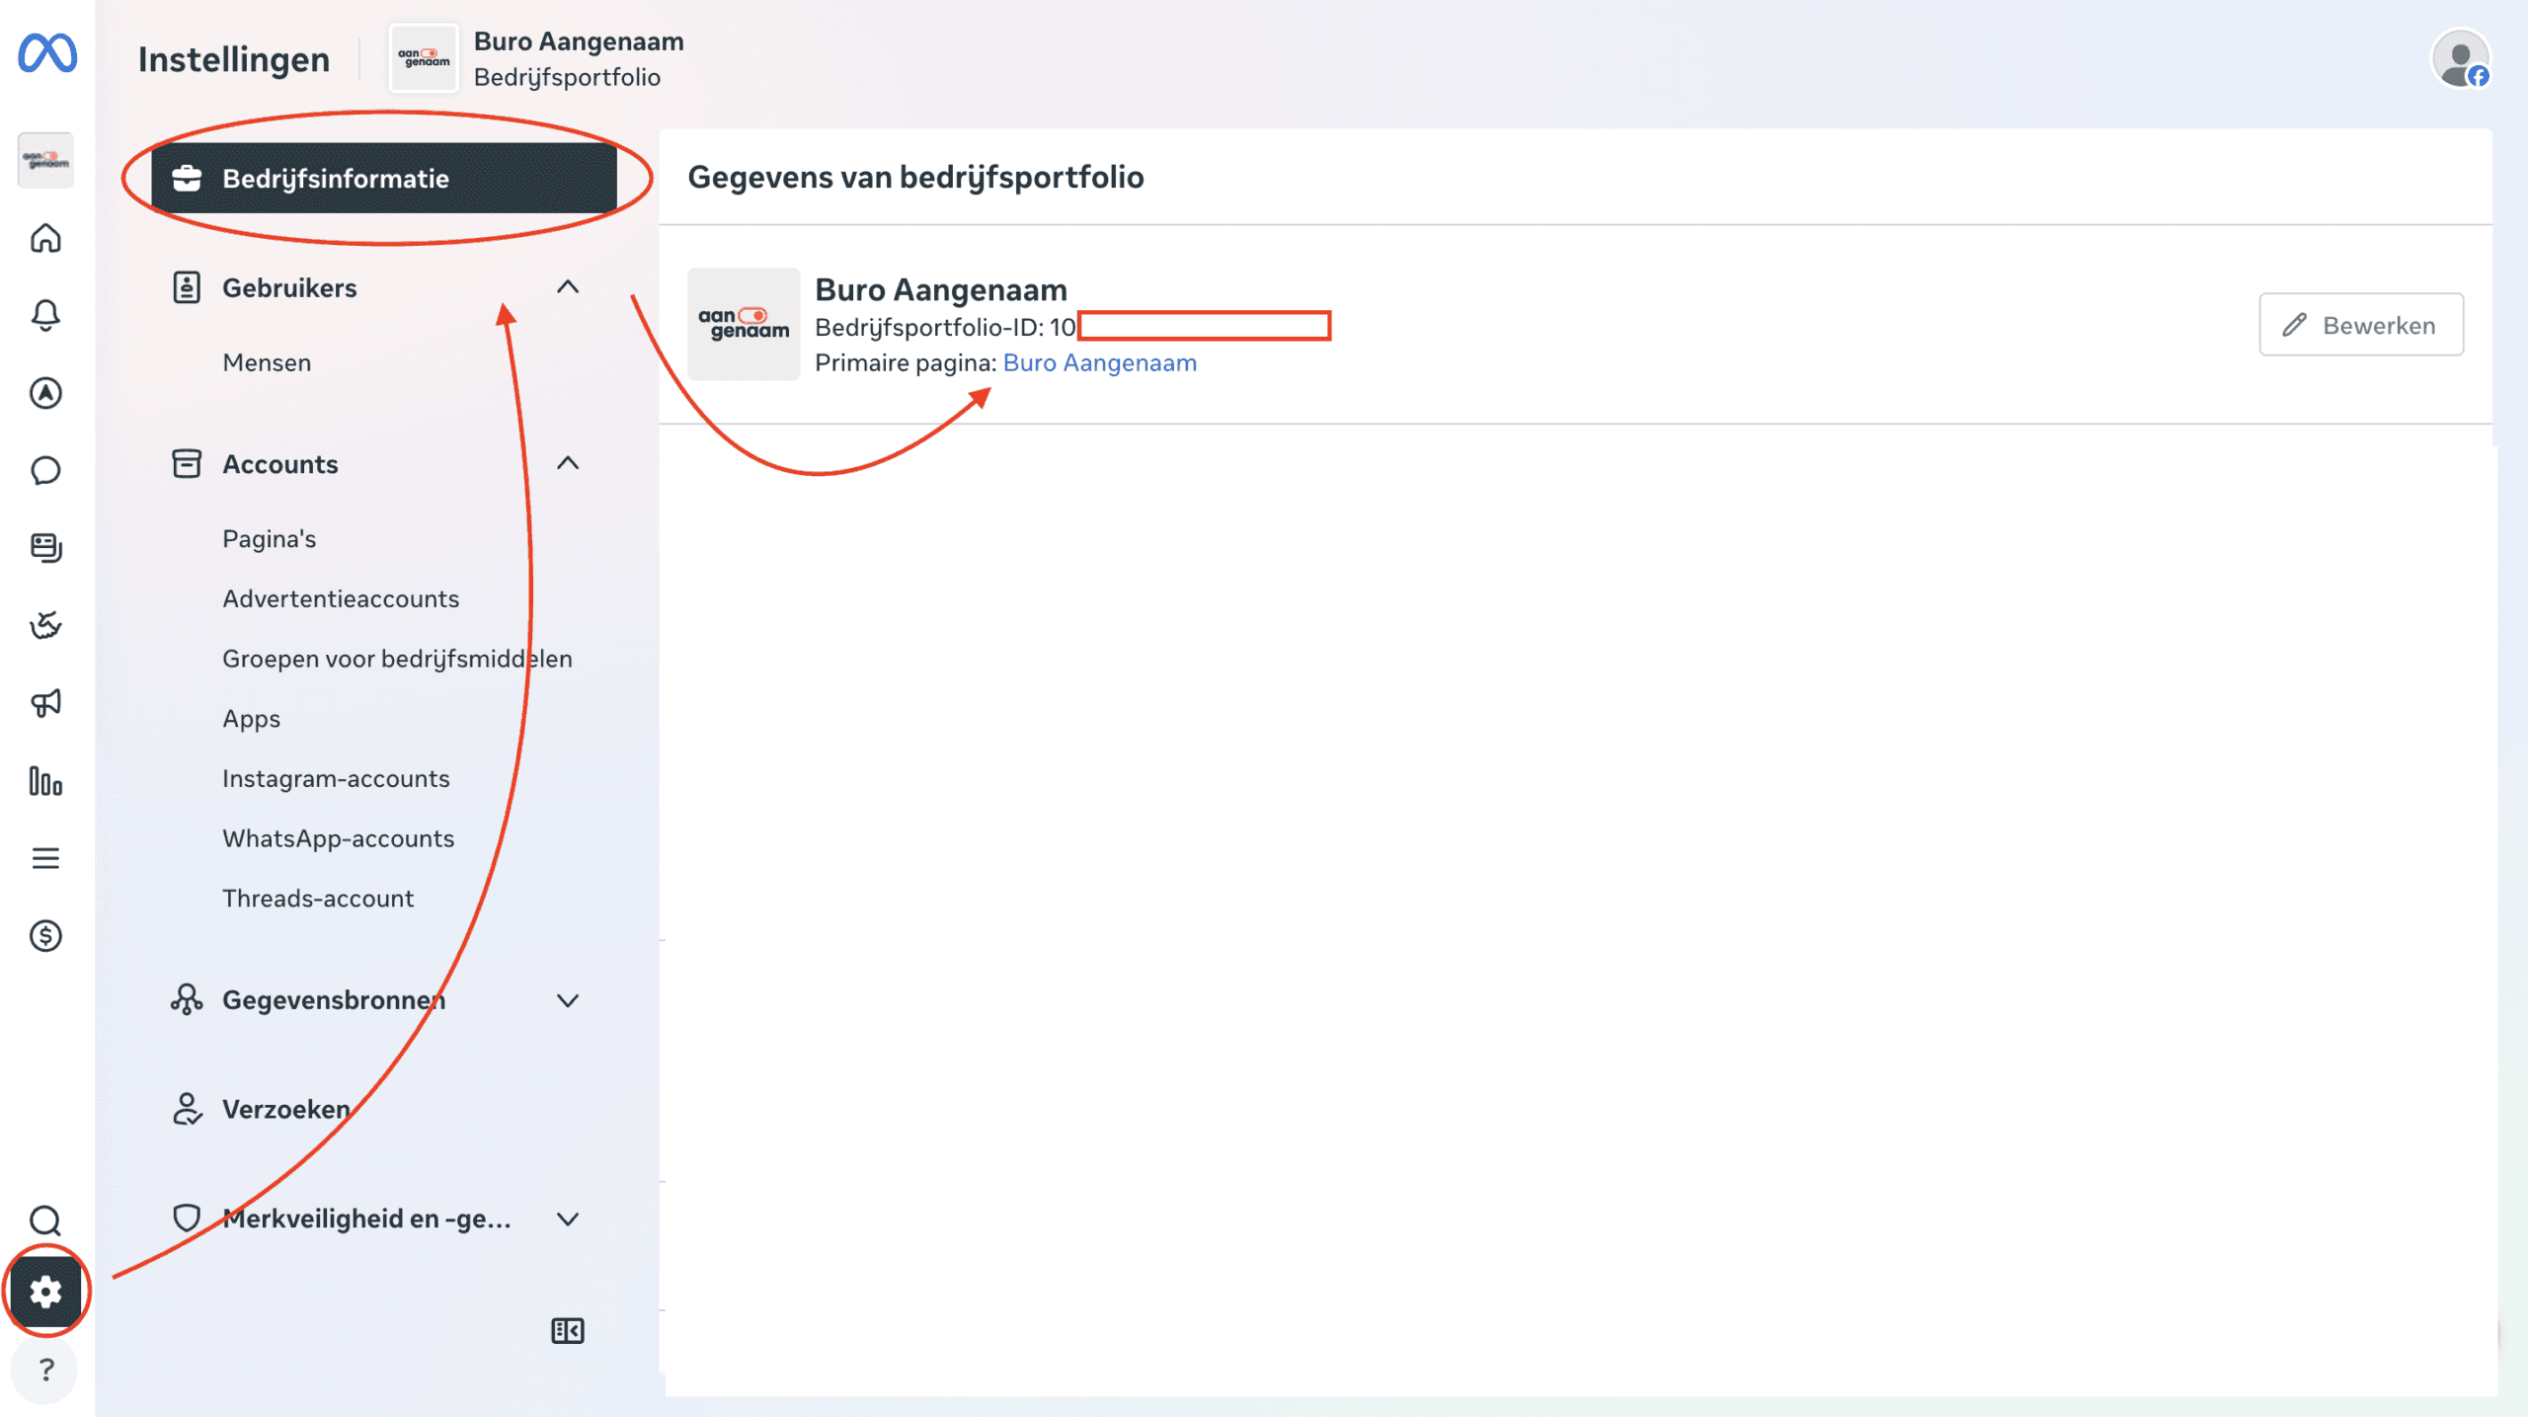Open the Merkveiligheid en -ge... label
This screenshot has height=1417, width=2528.
click(367, 1219)
